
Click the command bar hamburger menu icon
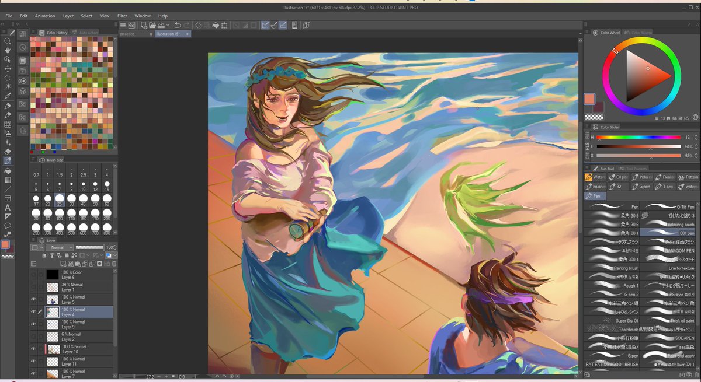[x=123, y=25]
